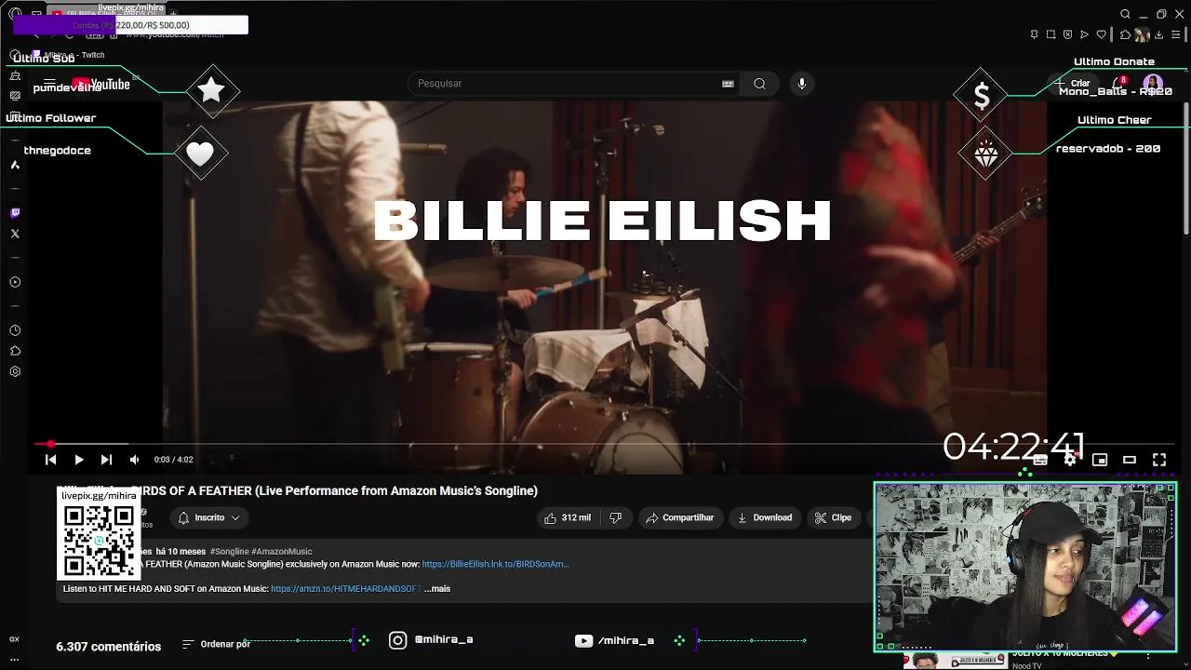The image size is (1191, 670).
Task: Click the ad blocker shield icon
Action: point(1067,34)
